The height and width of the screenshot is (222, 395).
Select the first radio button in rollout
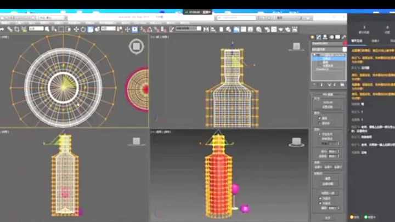click(x=320, y=118)
